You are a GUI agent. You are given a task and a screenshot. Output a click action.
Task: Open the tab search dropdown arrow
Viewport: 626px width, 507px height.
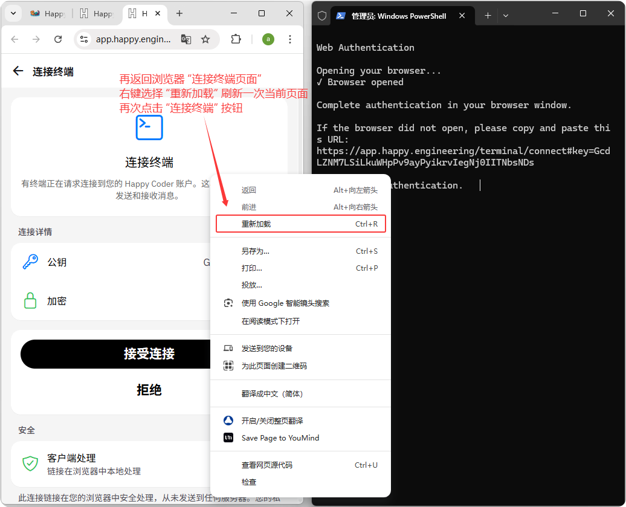pyautogui.click(x=13, y=13)
